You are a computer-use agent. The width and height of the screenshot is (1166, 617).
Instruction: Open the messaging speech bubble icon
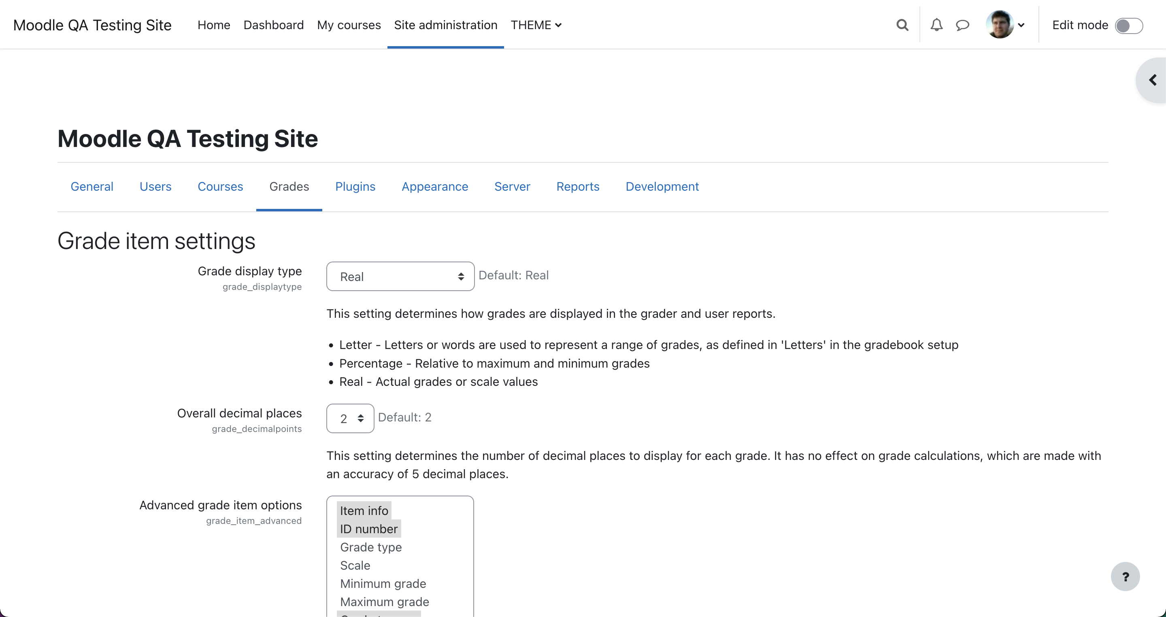tap(962, 25)
